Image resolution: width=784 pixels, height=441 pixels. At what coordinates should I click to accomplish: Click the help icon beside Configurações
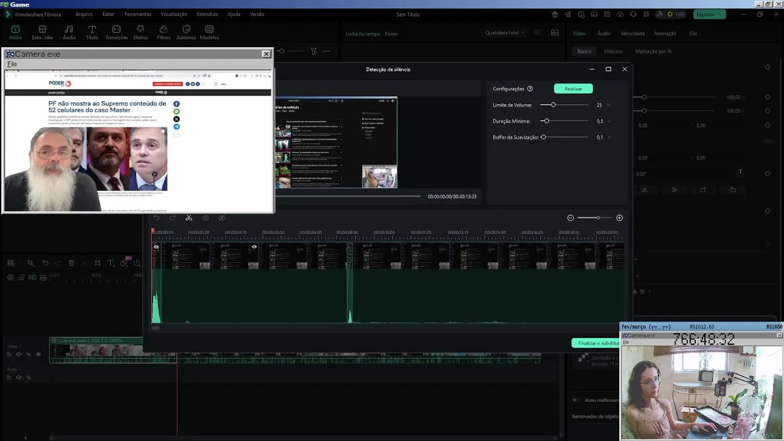[530, 89]
